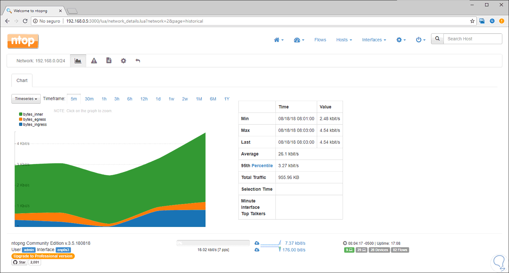The height and width of the screenshot is (273, 509).
Task: Click the GitHub Star button
Action: (x=19, y=262)
